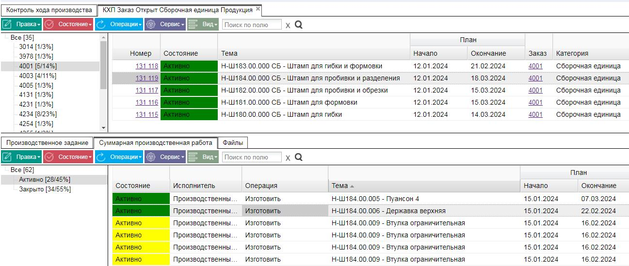Screen dimensions: 629x266
Task: Click the upper search magnifier icon
Action: 298,24
